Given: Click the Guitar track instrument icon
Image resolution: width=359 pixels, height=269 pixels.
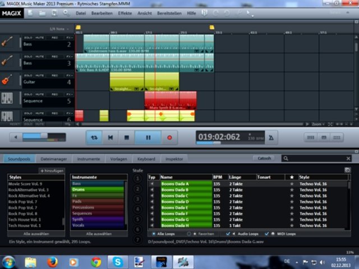Looking at the screenshot, I should point(7,80).
